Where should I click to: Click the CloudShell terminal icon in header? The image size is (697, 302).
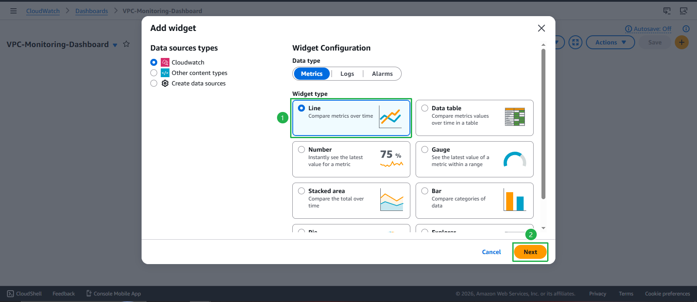pyautogui.click(x=667, y=11)
